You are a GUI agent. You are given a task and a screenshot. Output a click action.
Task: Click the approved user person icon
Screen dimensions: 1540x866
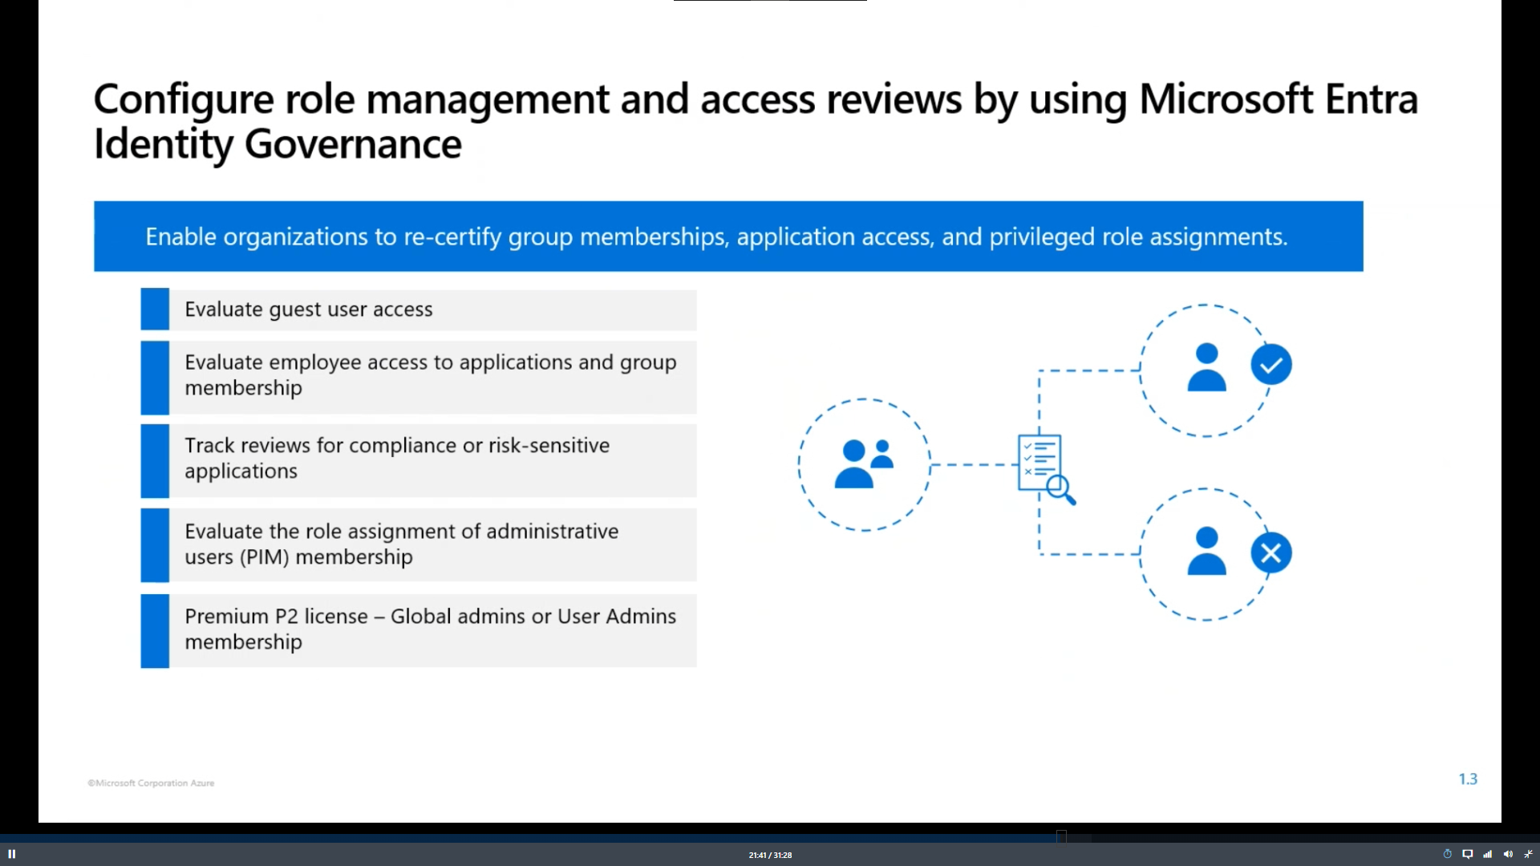(1206, 367)
